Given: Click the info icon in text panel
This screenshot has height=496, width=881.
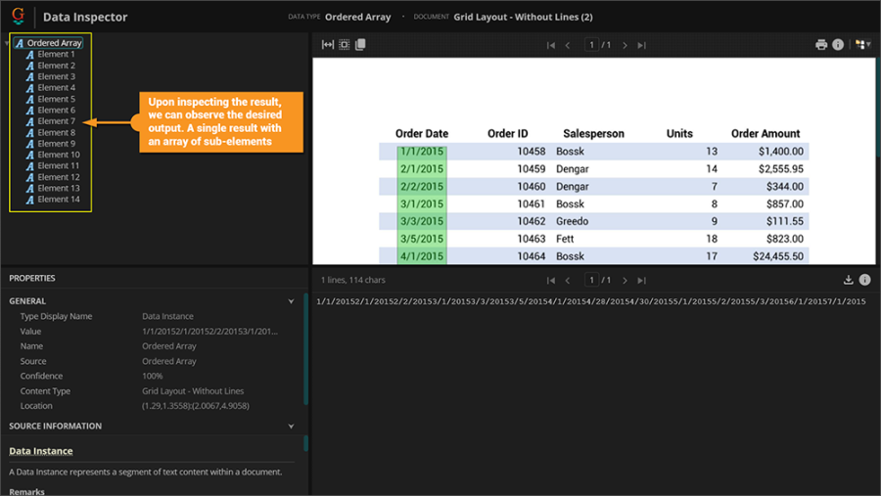Looking at the screenshot, I should coord(865,280).
